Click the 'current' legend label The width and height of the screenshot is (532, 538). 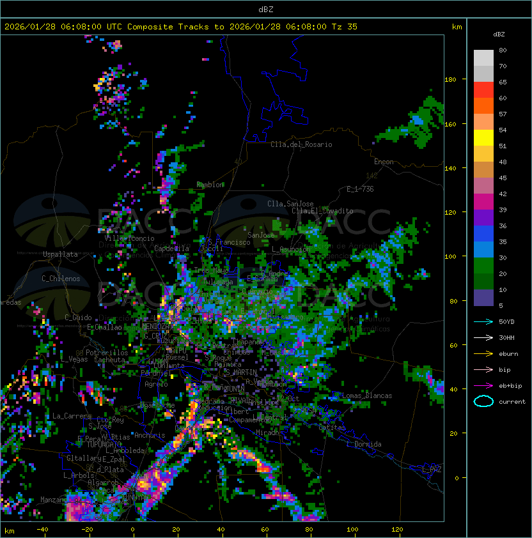512,401
